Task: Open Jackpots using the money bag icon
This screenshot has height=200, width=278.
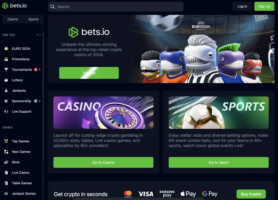Action: (x=6, y=90)
